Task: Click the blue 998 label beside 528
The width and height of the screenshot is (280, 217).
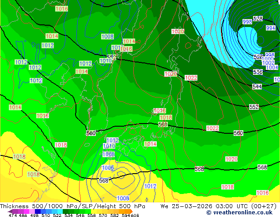Action: point(247,22)
